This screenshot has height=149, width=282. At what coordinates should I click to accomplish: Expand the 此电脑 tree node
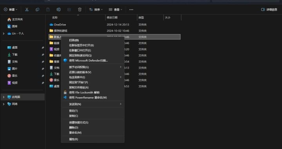pos(4,97)
